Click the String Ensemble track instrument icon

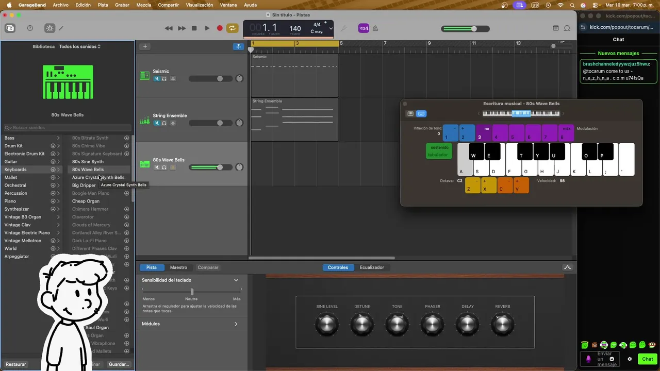[x=145, y=120]
